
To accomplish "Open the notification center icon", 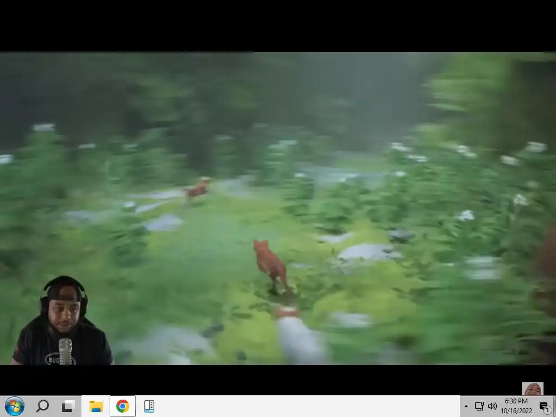I will (x=544, y=407).
